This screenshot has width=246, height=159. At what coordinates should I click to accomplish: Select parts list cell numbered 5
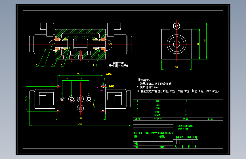[x=138, y=101]
